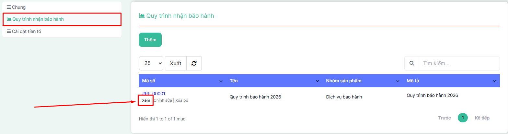Image resolution: width=508 pixels, height=134 pixels.
Task: Select page 1 in pagination
Action: (x=463, y=118)
